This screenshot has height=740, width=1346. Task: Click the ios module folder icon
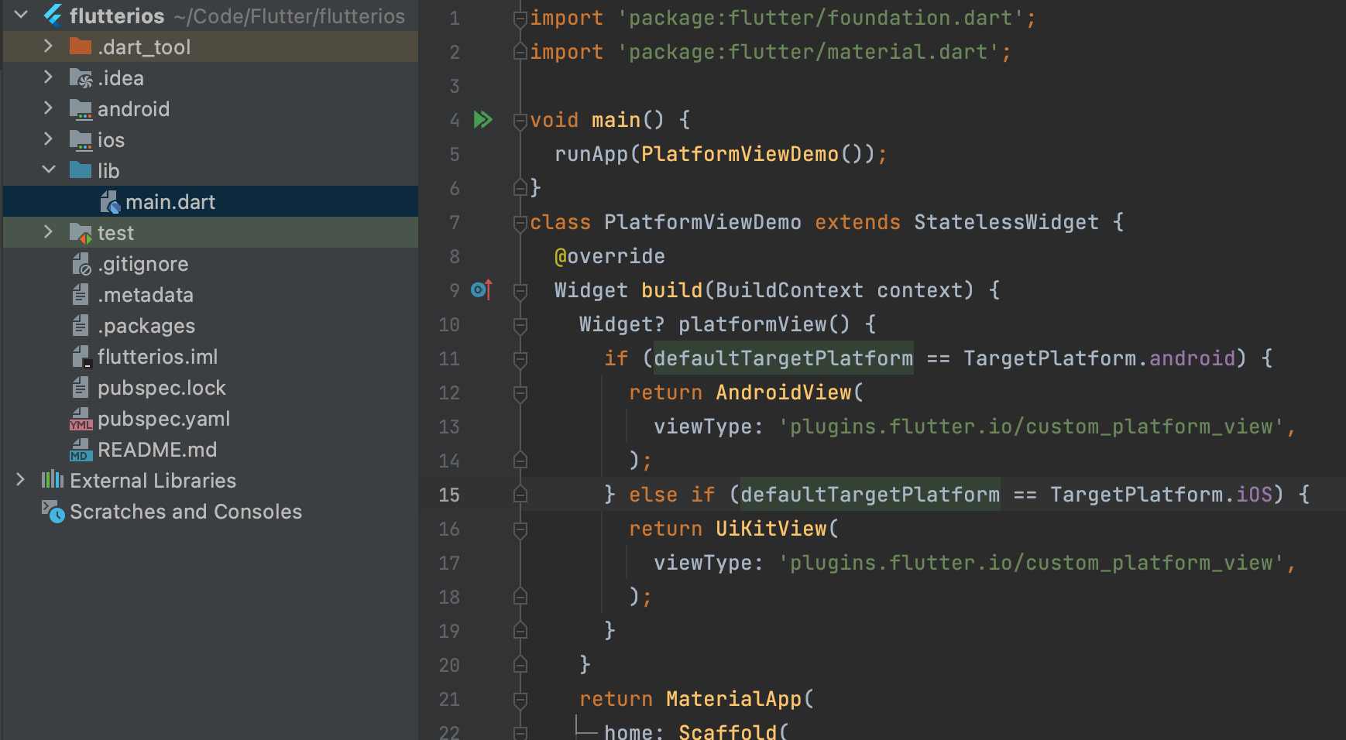click(x=81, y=140)
